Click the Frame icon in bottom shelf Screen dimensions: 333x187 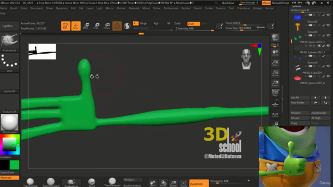(x=184, y=183)
